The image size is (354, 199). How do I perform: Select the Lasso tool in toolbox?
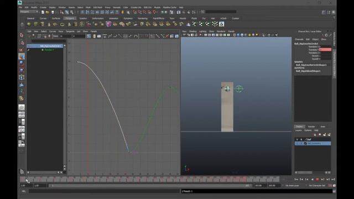pos(22,43)
